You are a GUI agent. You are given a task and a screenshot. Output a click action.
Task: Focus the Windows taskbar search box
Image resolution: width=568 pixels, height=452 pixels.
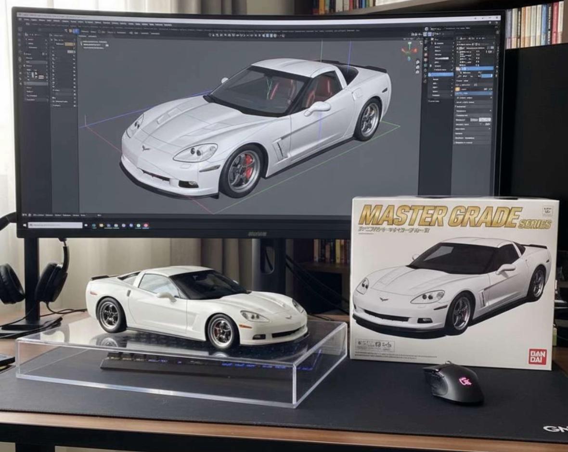tap(55, 225)
